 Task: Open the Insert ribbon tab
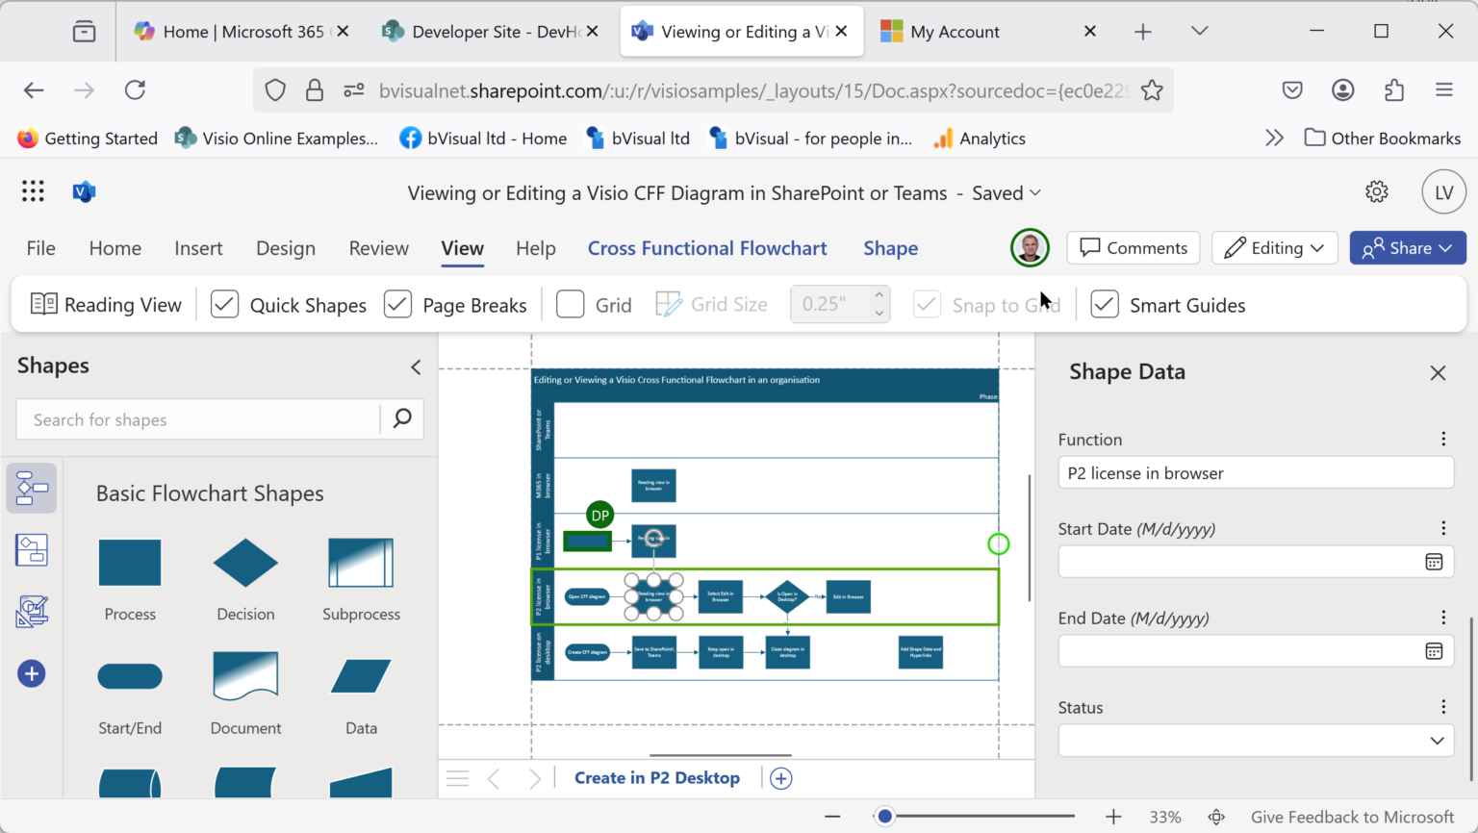(198, 247)
